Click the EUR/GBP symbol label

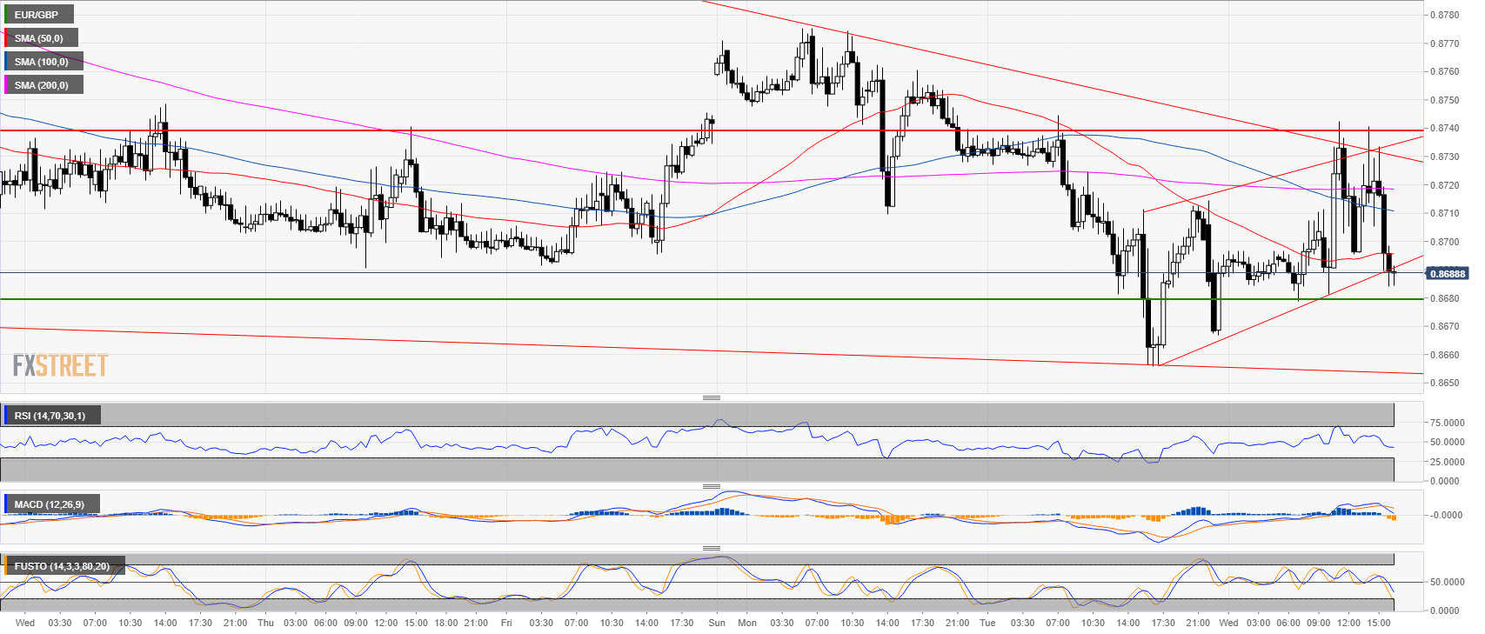coord(37,15)
